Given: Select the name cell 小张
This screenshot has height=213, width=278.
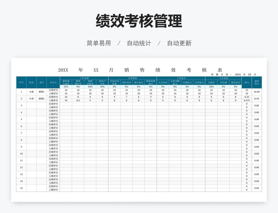Looking at the screenshot, I should tap(31, 92).
